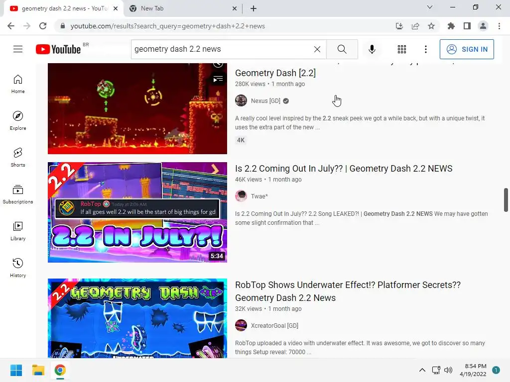Screen dimensions: 510x382
Task: Click the '280K views' text
Action: pos(250,84)
